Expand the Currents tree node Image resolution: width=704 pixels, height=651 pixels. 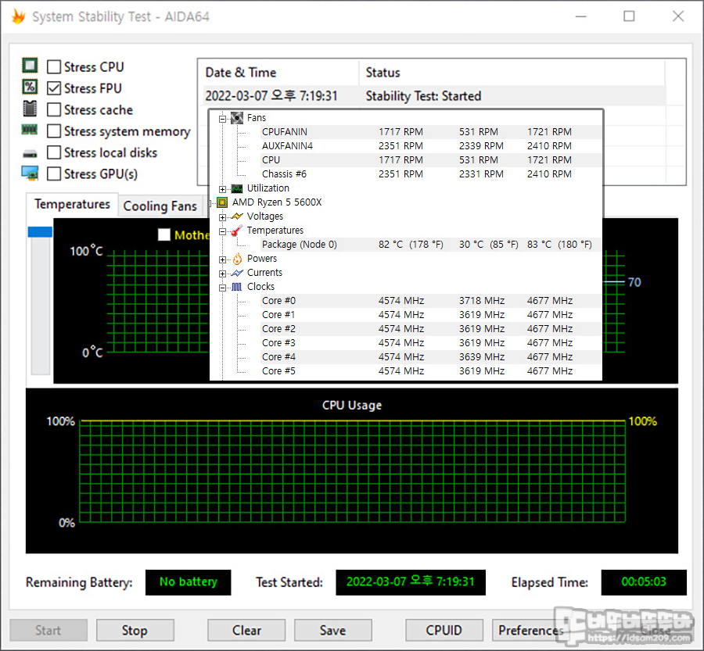click(222, 274)
